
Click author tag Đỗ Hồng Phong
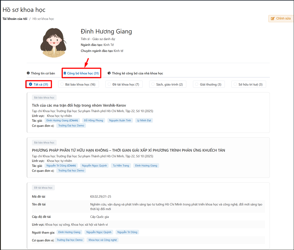coord(94,120)
